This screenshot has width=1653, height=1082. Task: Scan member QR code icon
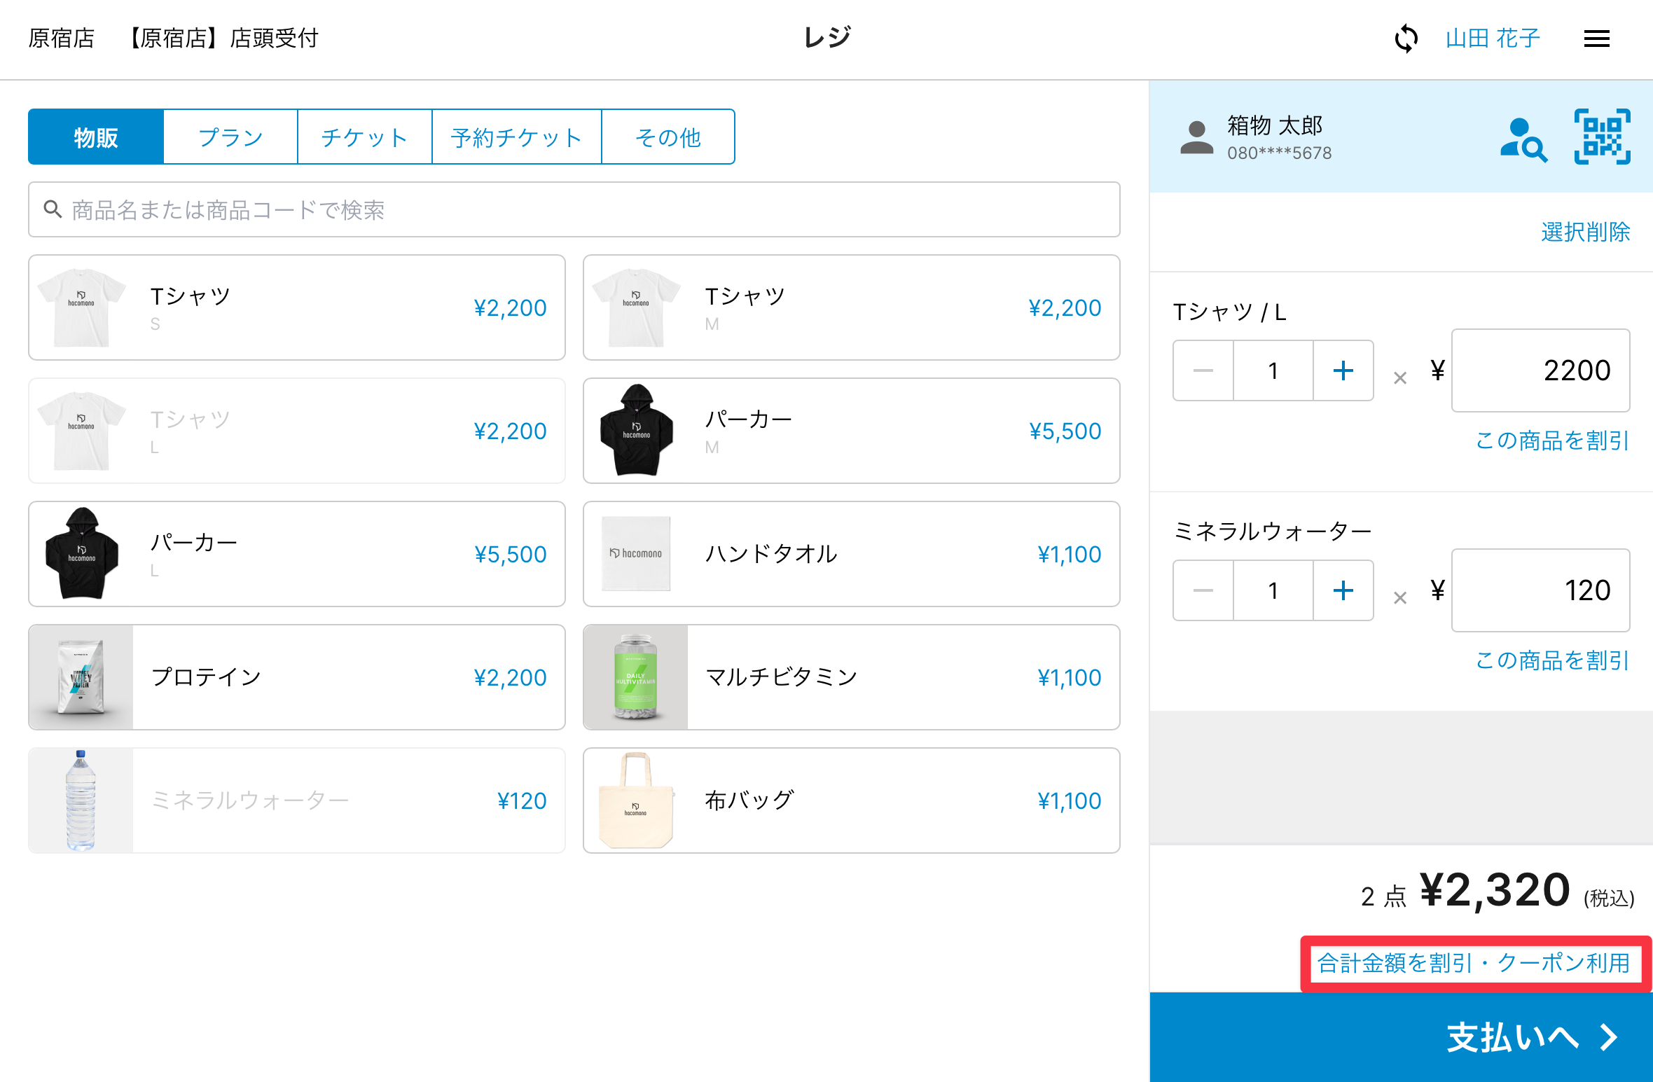click(1602, 137)
